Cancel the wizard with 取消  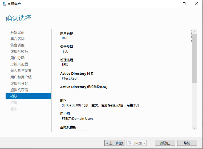(x=187, y=143)
